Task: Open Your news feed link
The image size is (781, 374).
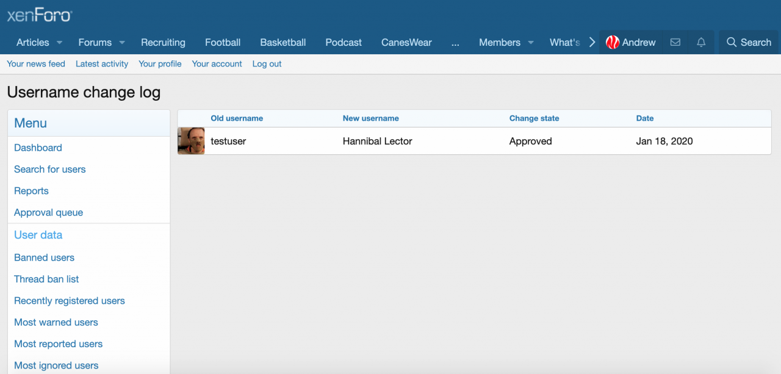Action: 36,63
